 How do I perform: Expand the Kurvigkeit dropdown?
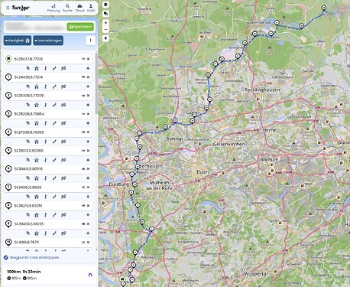pyautogui.click(x=18, y=41)
